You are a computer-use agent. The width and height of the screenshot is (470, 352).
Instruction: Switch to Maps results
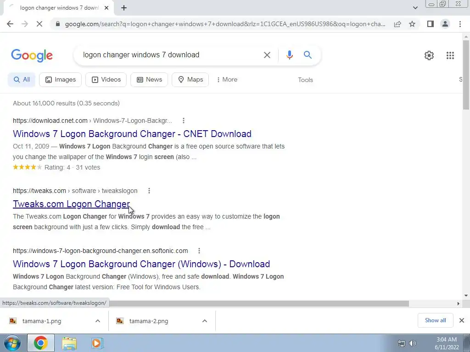[x=190, y=80]
